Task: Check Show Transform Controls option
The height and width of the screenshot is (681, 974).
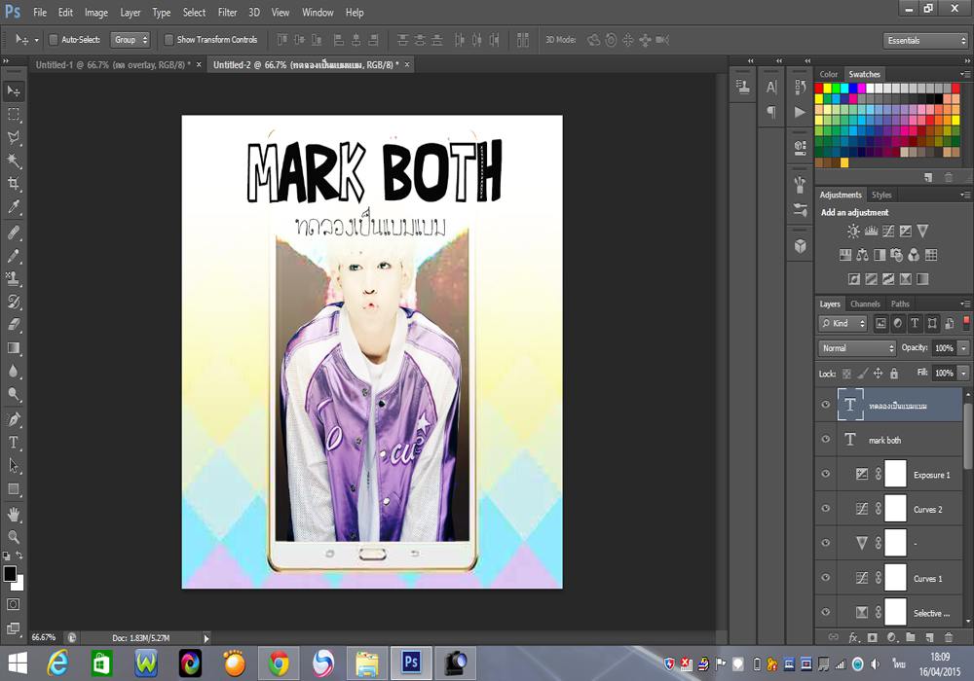Action: tap(169, 40)
